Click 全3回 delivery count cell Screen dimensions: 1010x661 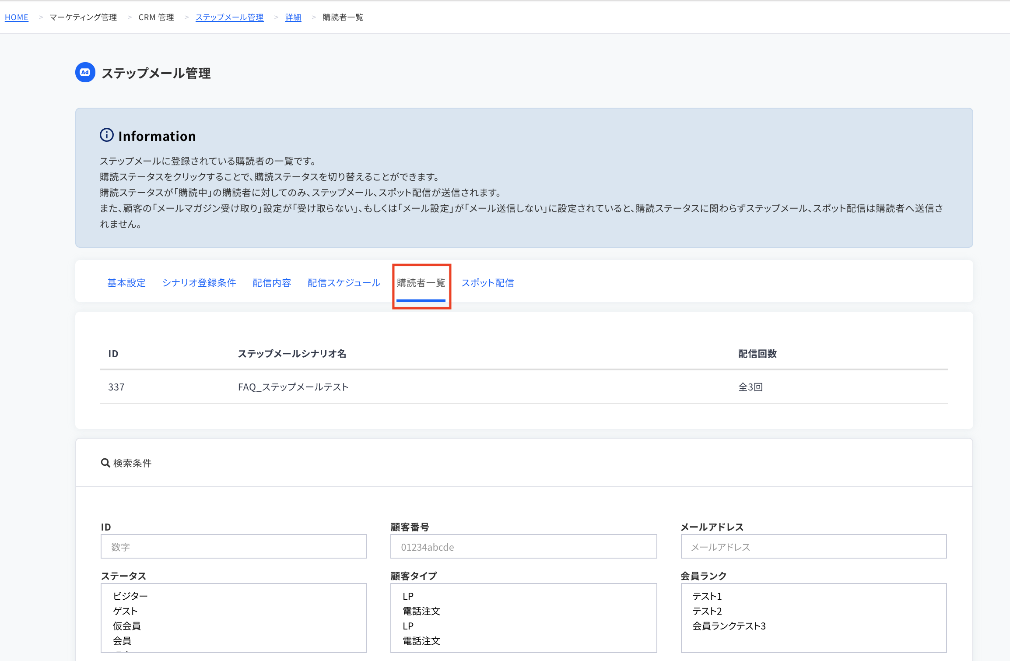click(750, 387)
